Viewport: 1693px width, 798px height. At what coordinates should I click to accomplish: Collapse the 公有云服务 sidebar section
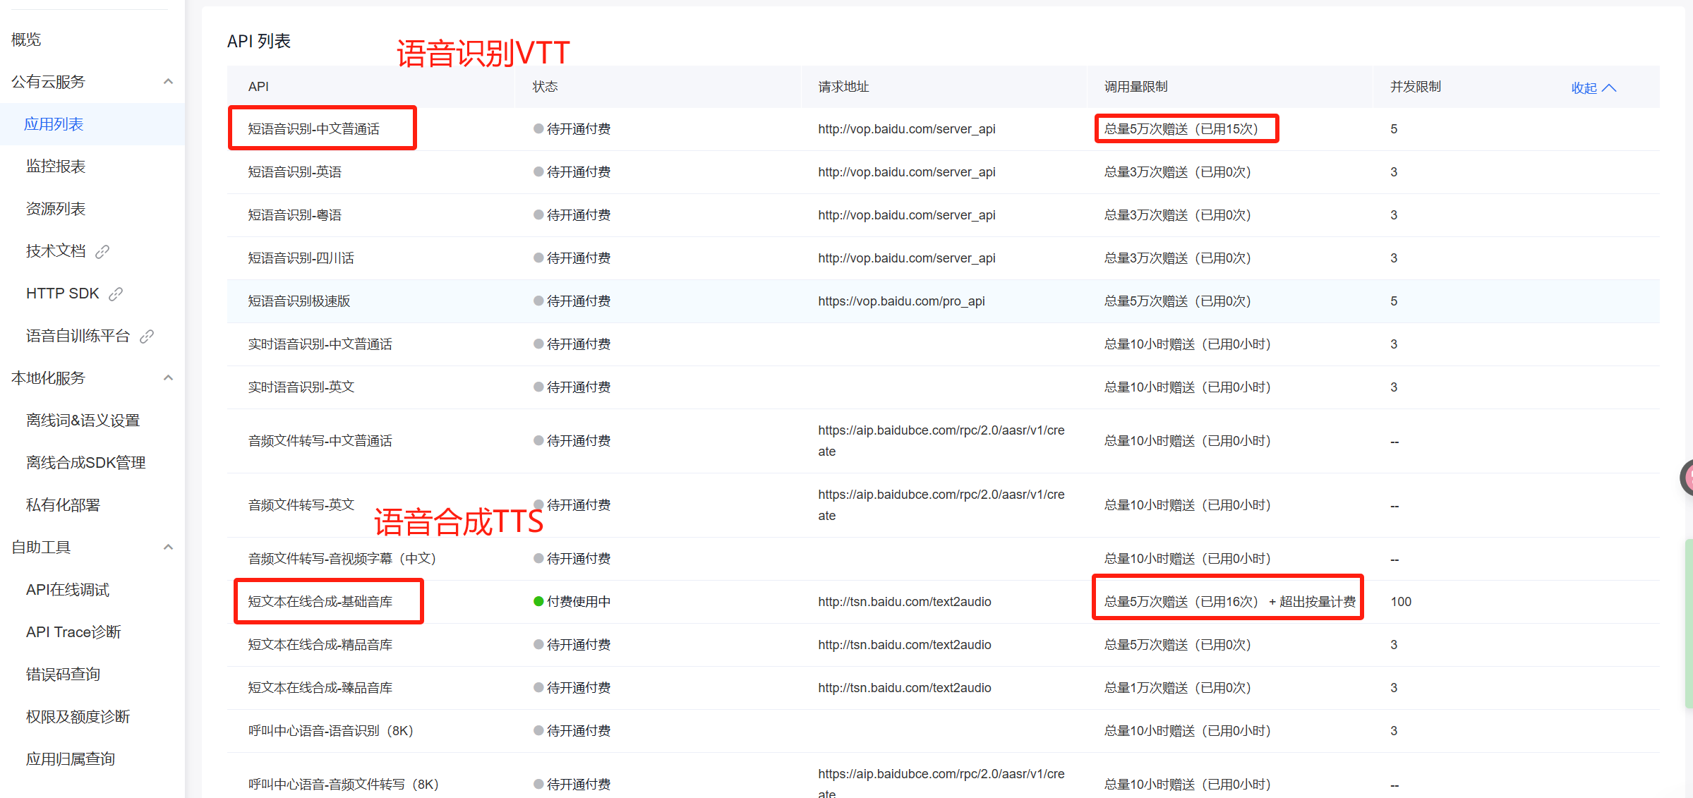click(168, 82)
